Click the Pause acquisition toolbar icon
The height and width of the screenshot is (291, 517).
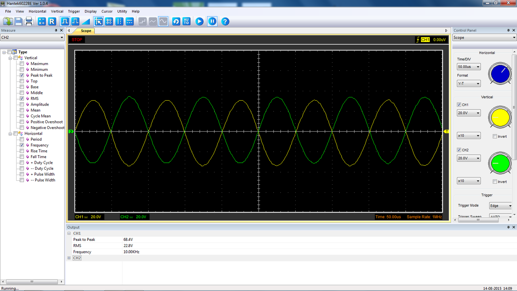pyautogui.click(x=212, y=21)
